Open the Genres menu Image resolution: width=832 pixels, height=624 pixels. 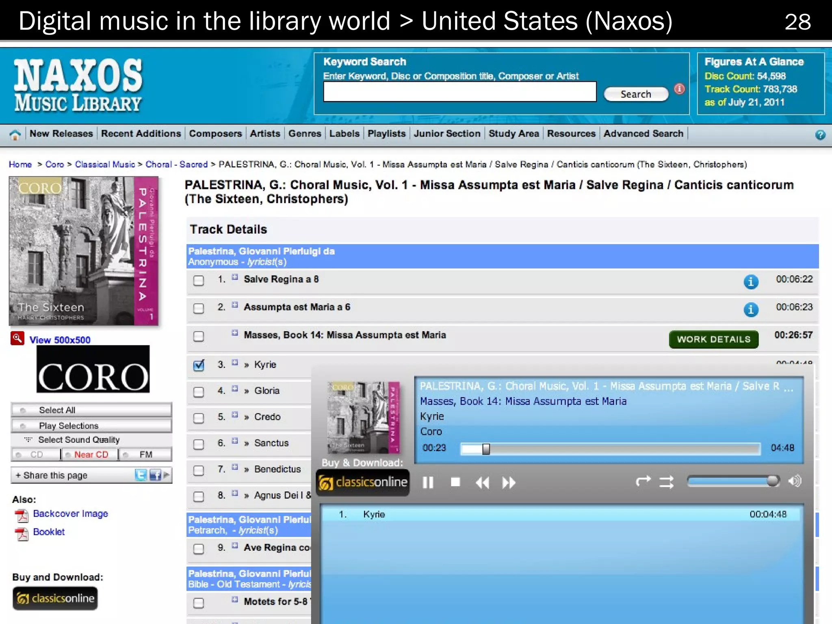305,134
